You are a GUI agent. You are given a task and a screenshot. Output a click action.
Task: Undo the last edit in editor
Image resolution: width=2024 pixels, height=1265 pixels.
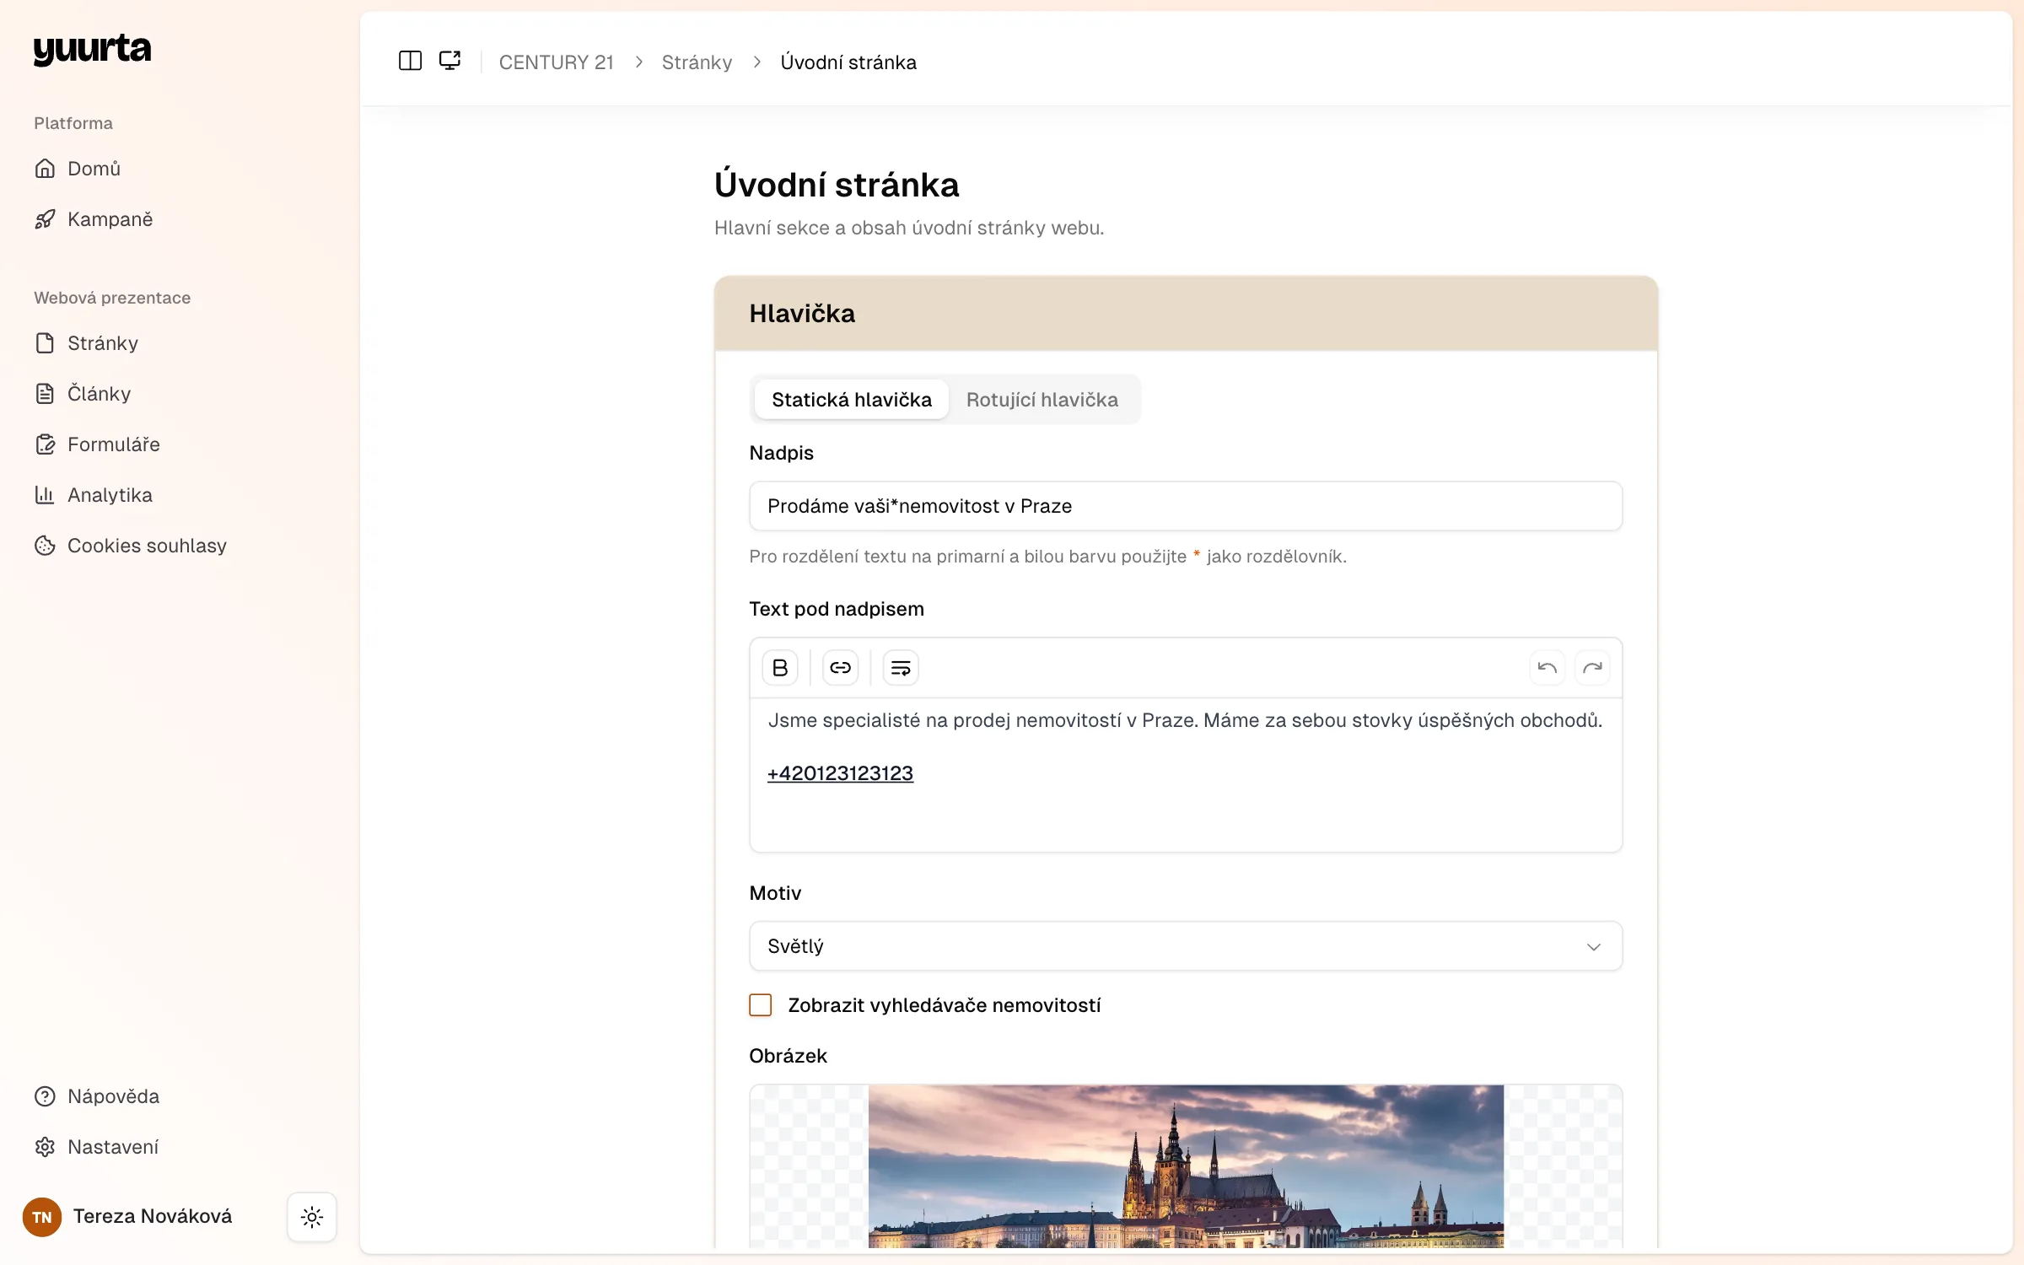(x=1547, y=668)
